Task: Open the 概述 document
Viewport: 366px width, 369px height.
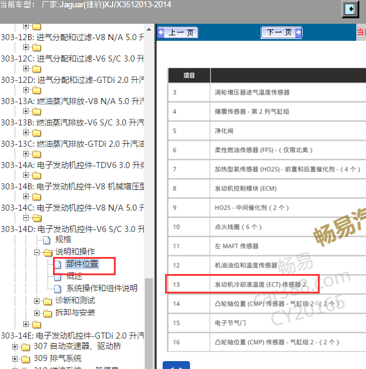Action: [74, 276]
